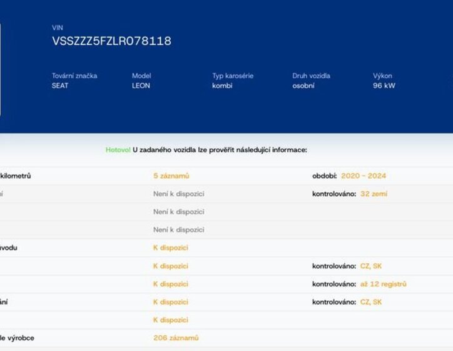
Task: Click the Výkon field label
Action: 382,76
